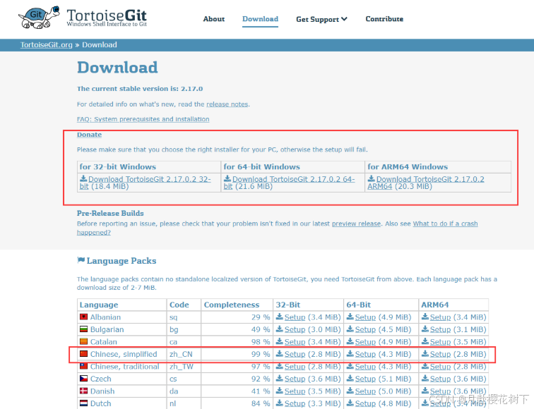The width and height of the screenshot is (534, 409).
Task: Click the Dutch flag icon
Action: pos(83,403)
